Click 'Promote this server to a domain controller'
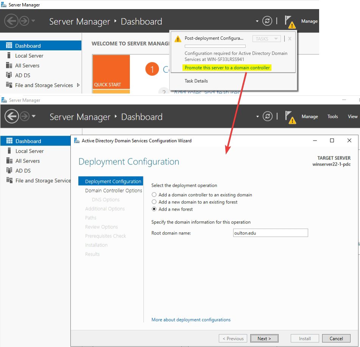 point(227,68)
